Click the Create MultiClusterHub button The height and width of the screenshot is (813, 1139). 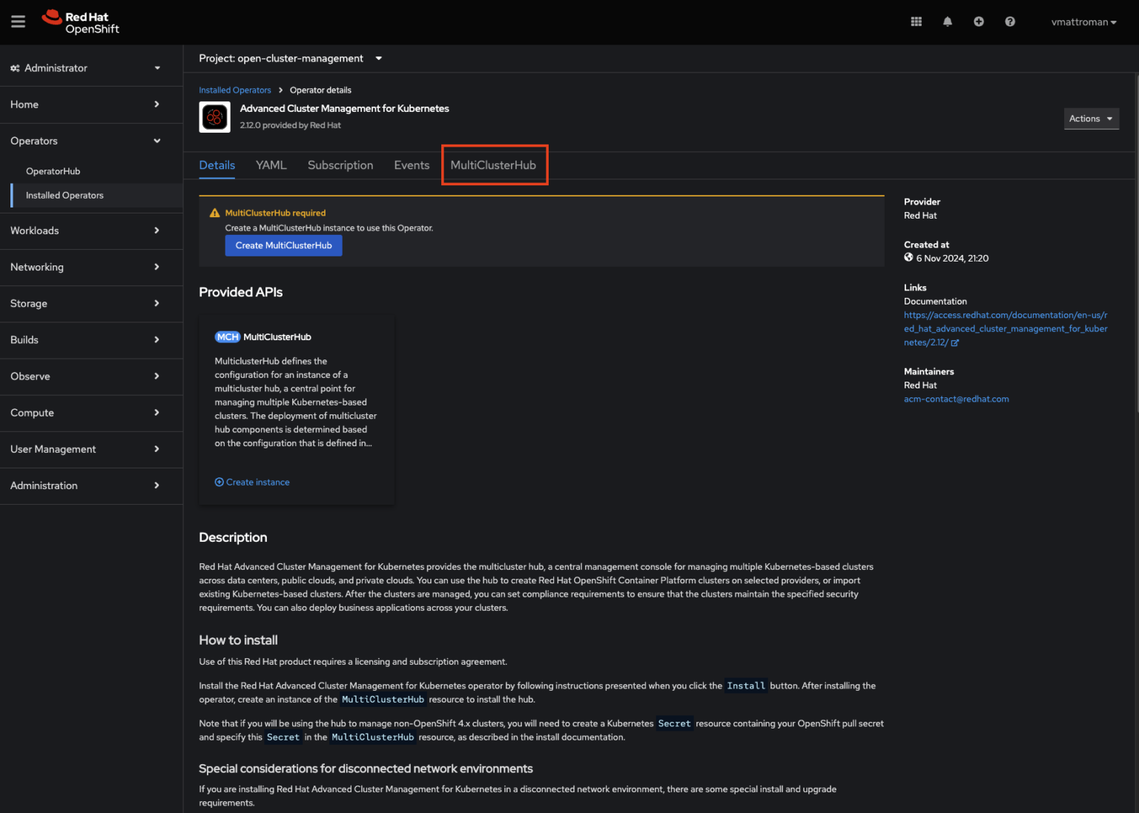283,245
